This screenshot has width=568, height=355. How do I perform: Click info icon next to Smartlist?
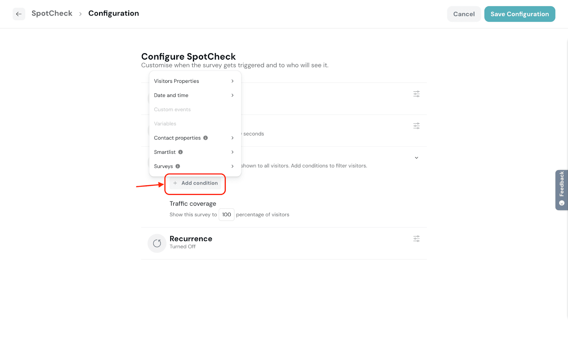180,152
